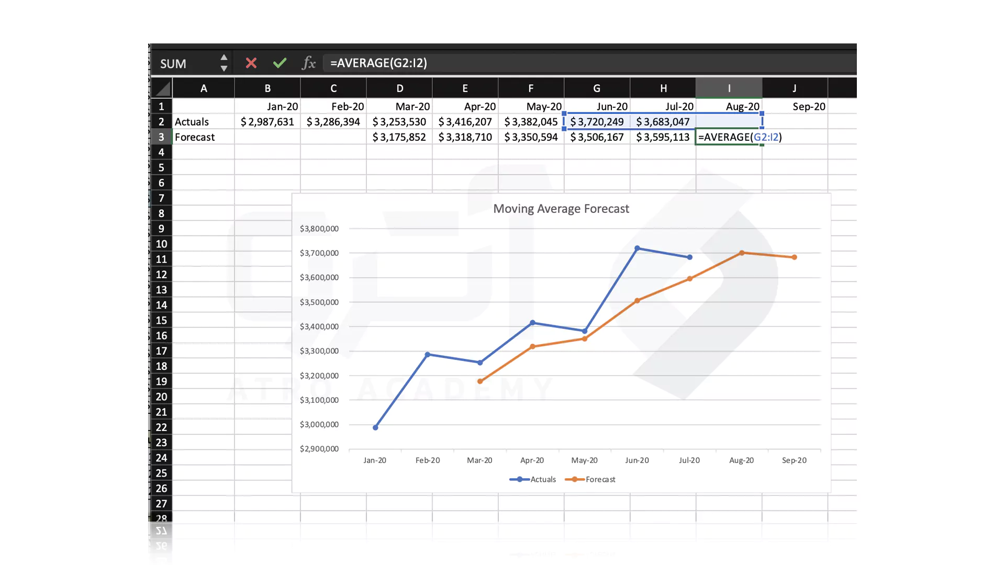The width and height of the screenshot is (1005, 565).
Task: Select column A header
Action: [x=204, y=88]
